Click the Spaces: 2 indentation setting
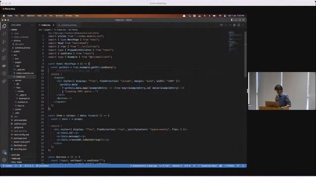The width and height of the screenshot is (316, 177). pos(177,166)
